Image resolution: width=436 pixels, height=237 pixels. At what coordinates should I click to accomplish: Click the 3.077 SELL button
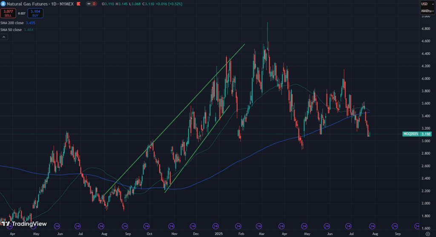pyautogui.click(x=8, y=13)
